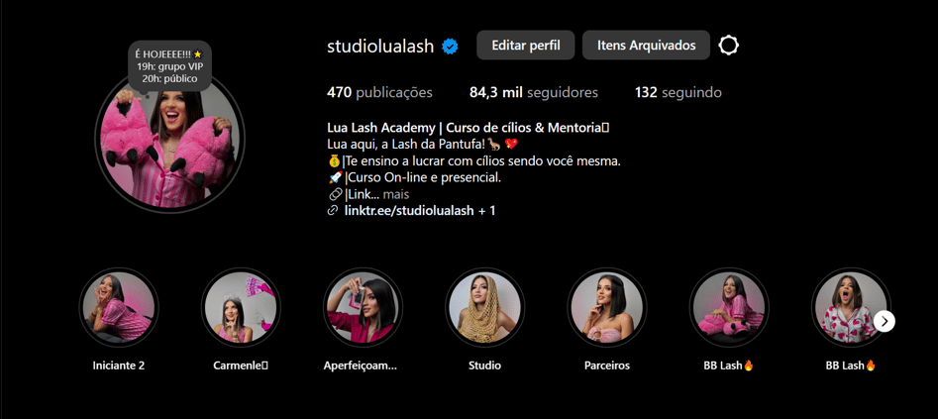The image size is (938, 419).
Task: Show next highlights with the arrow button
Action: pyautogui.click(x=885, y=322)
